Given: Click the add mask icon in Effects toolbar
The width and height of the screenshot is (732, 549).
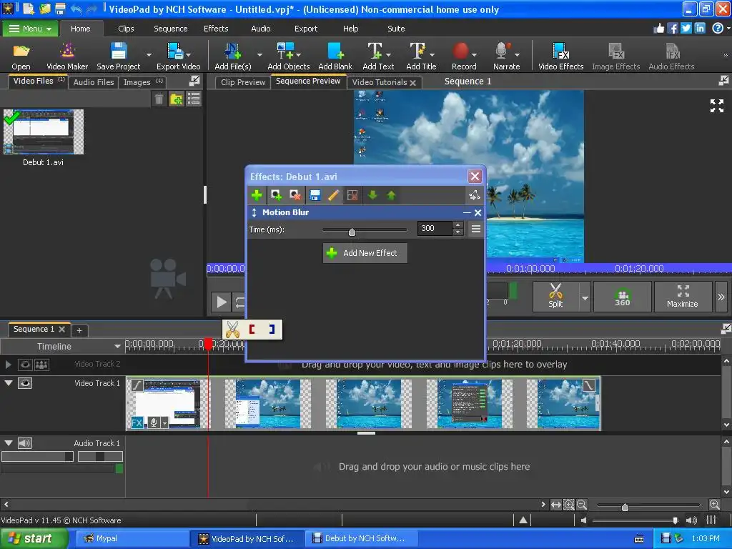Looking at the screenshot, I should pyautogui.click(x=276, y=195).
